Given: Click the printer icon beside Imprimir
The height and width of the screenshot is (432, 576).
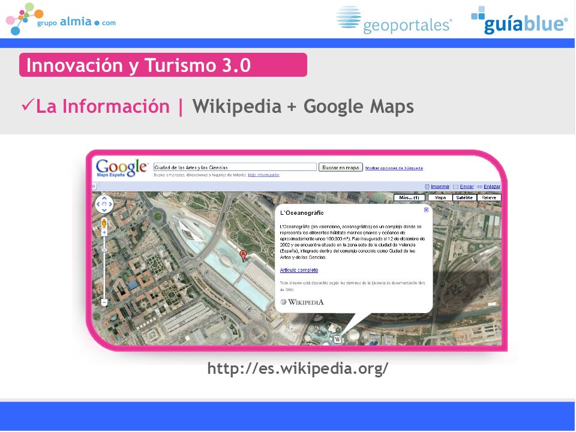Looking at the screenshot, I should [427, 187].
